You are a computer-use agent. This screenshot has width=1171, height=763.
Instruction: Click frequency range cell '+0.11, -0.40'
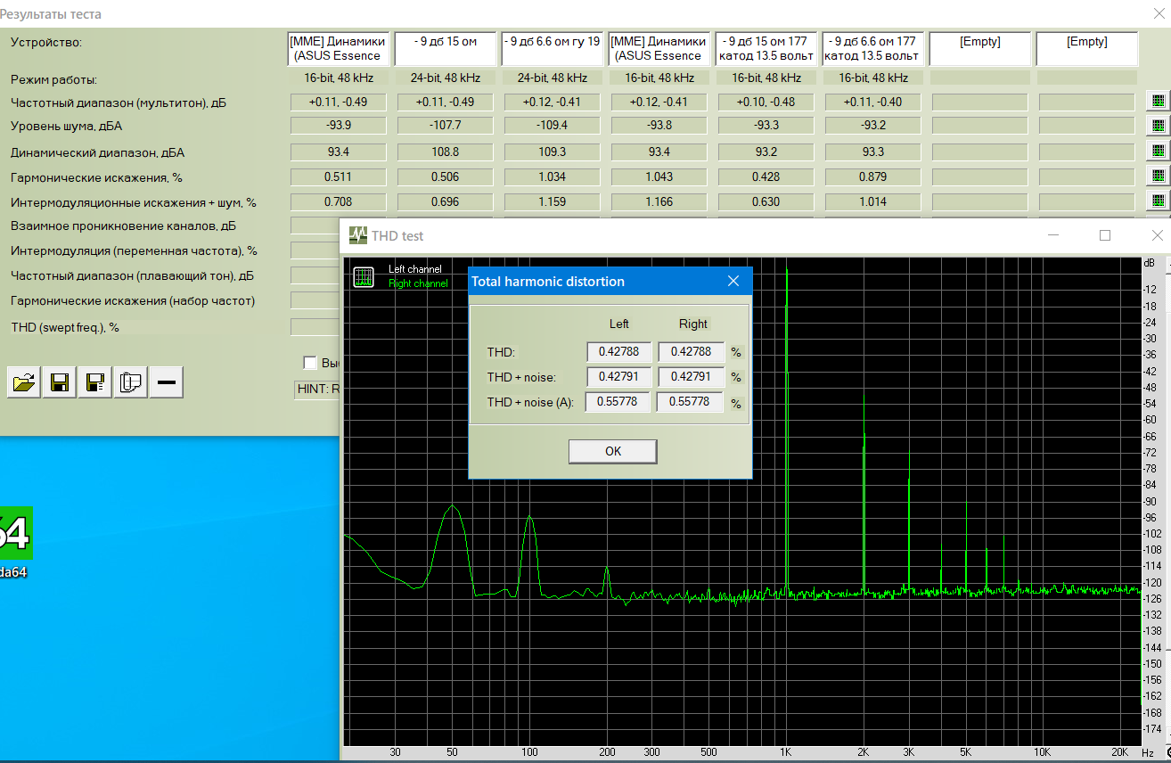[873, 102]
